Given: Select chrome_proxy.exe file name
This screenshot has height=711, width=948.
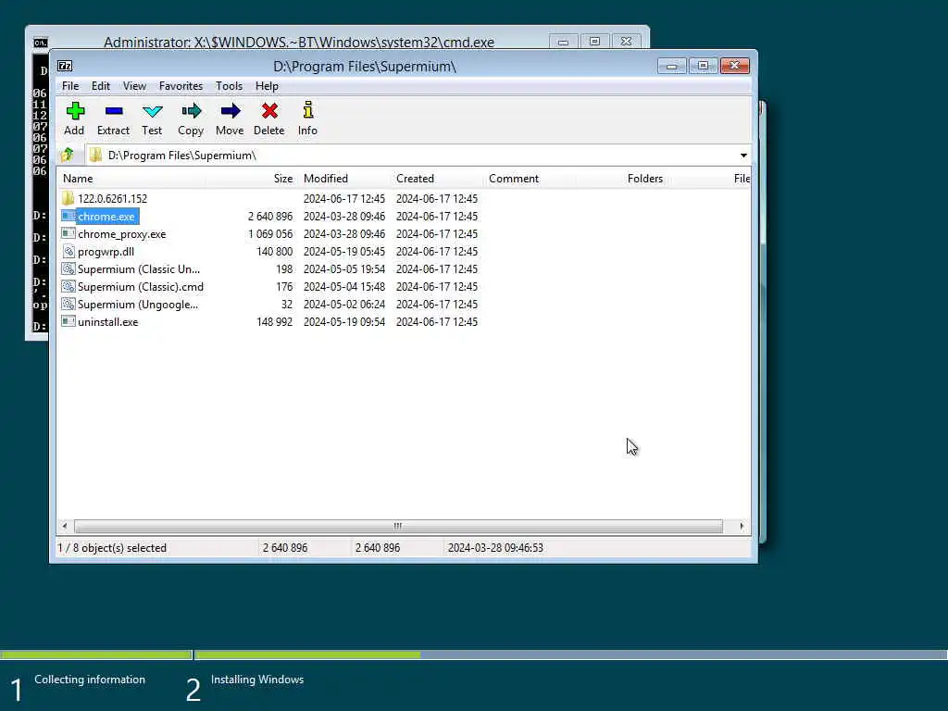Looking at the screenshot, I should (121, 234).
